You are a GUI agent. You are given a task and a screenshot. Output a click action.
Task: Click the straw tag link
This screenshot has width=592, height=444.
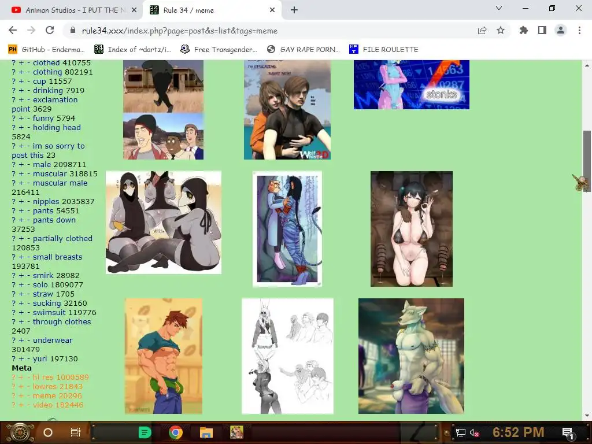[43, 294]
